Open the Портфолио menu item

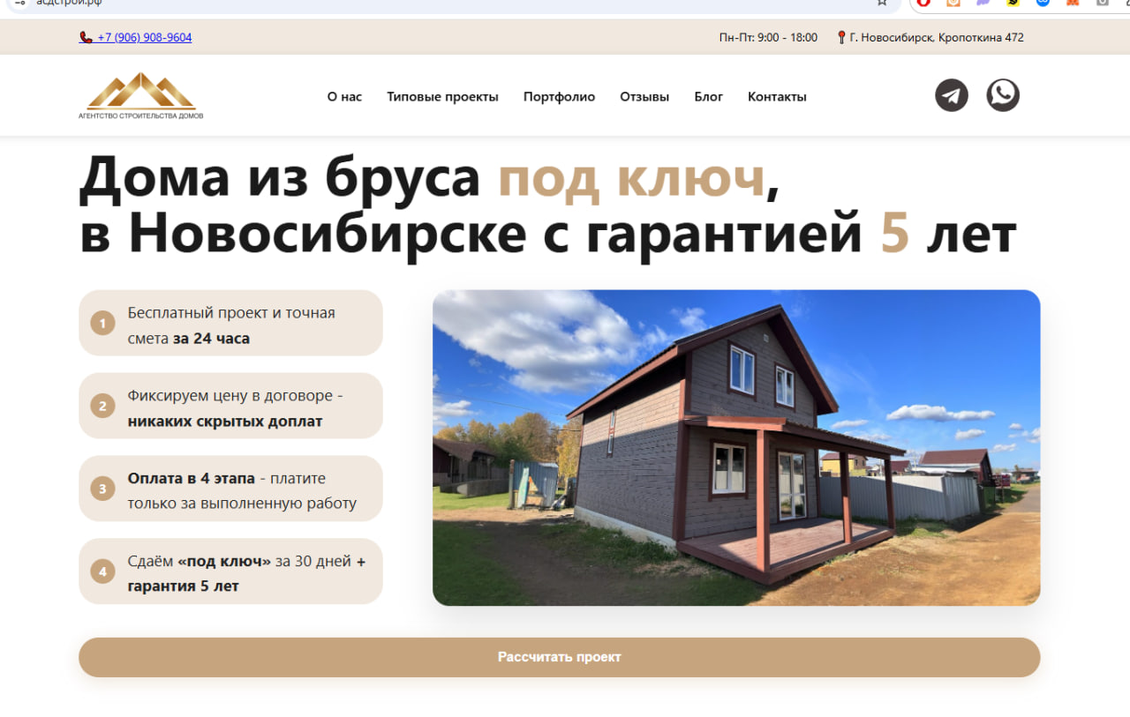(x=559, y=96)
